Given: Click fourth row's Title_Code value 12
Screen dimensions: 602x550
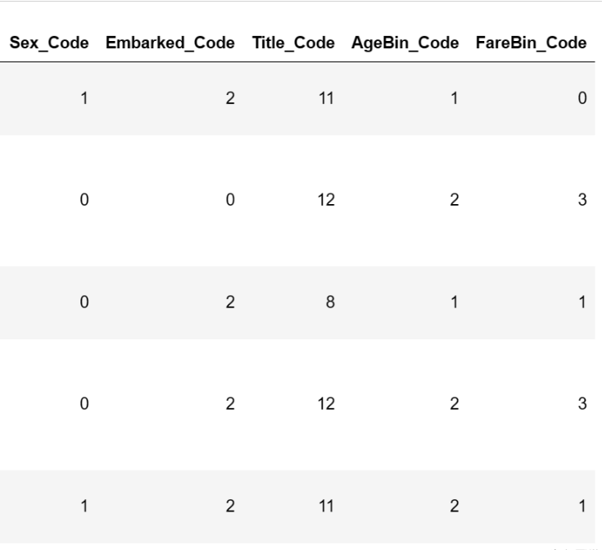Looking at the screenshot, I should pos(326,404).
